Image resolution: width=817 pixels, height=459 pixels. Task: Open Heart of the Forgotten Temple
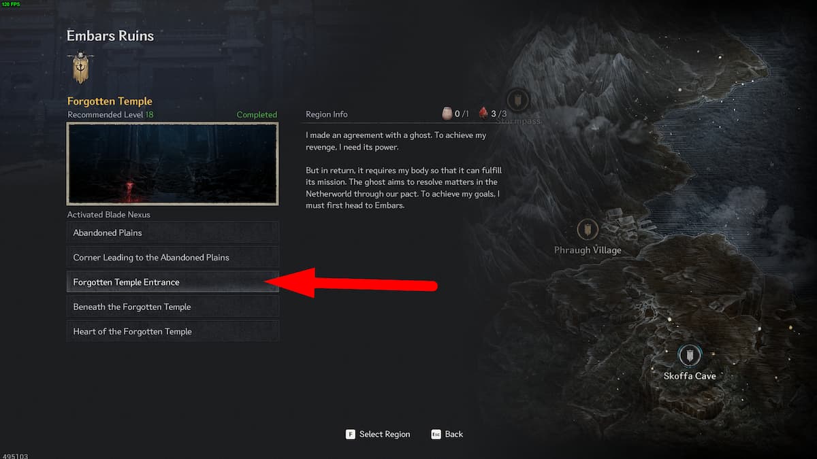pos(173,331)
